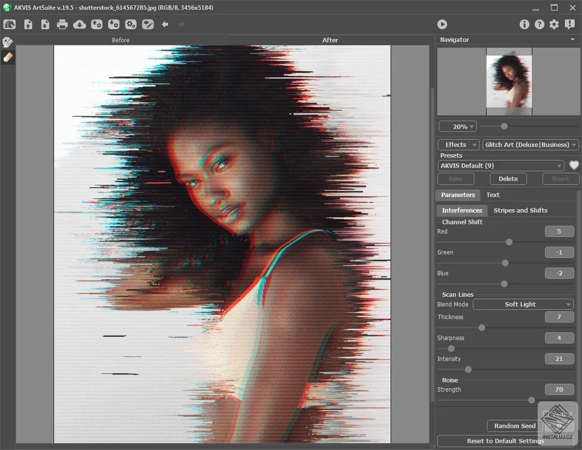This screenshot has height=450, width=582.
Task: Click the import presets icon
Action: tap(96, 24)
